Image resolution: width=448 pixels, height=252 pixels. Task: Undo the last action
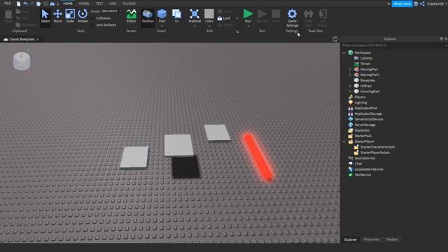25,3
